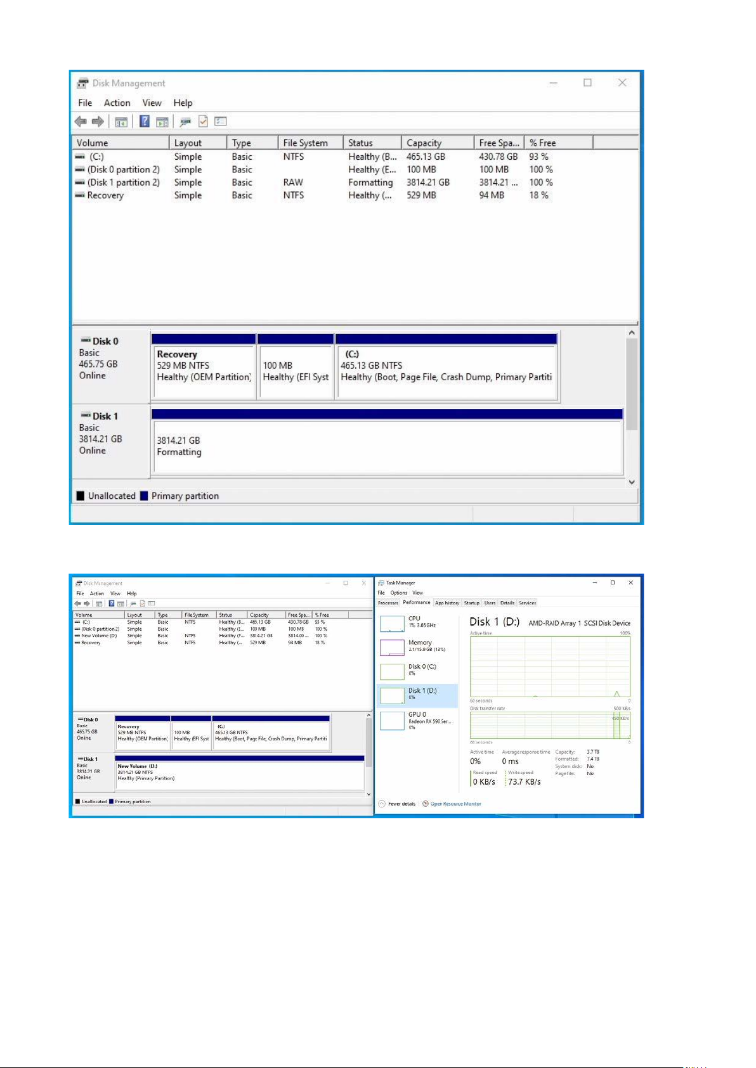The height and width of the screenshot is (1068, 756).
Task: Click blue Primary partition legend swatch in large window
Action: pyautogui.click(x=144, y=496)
